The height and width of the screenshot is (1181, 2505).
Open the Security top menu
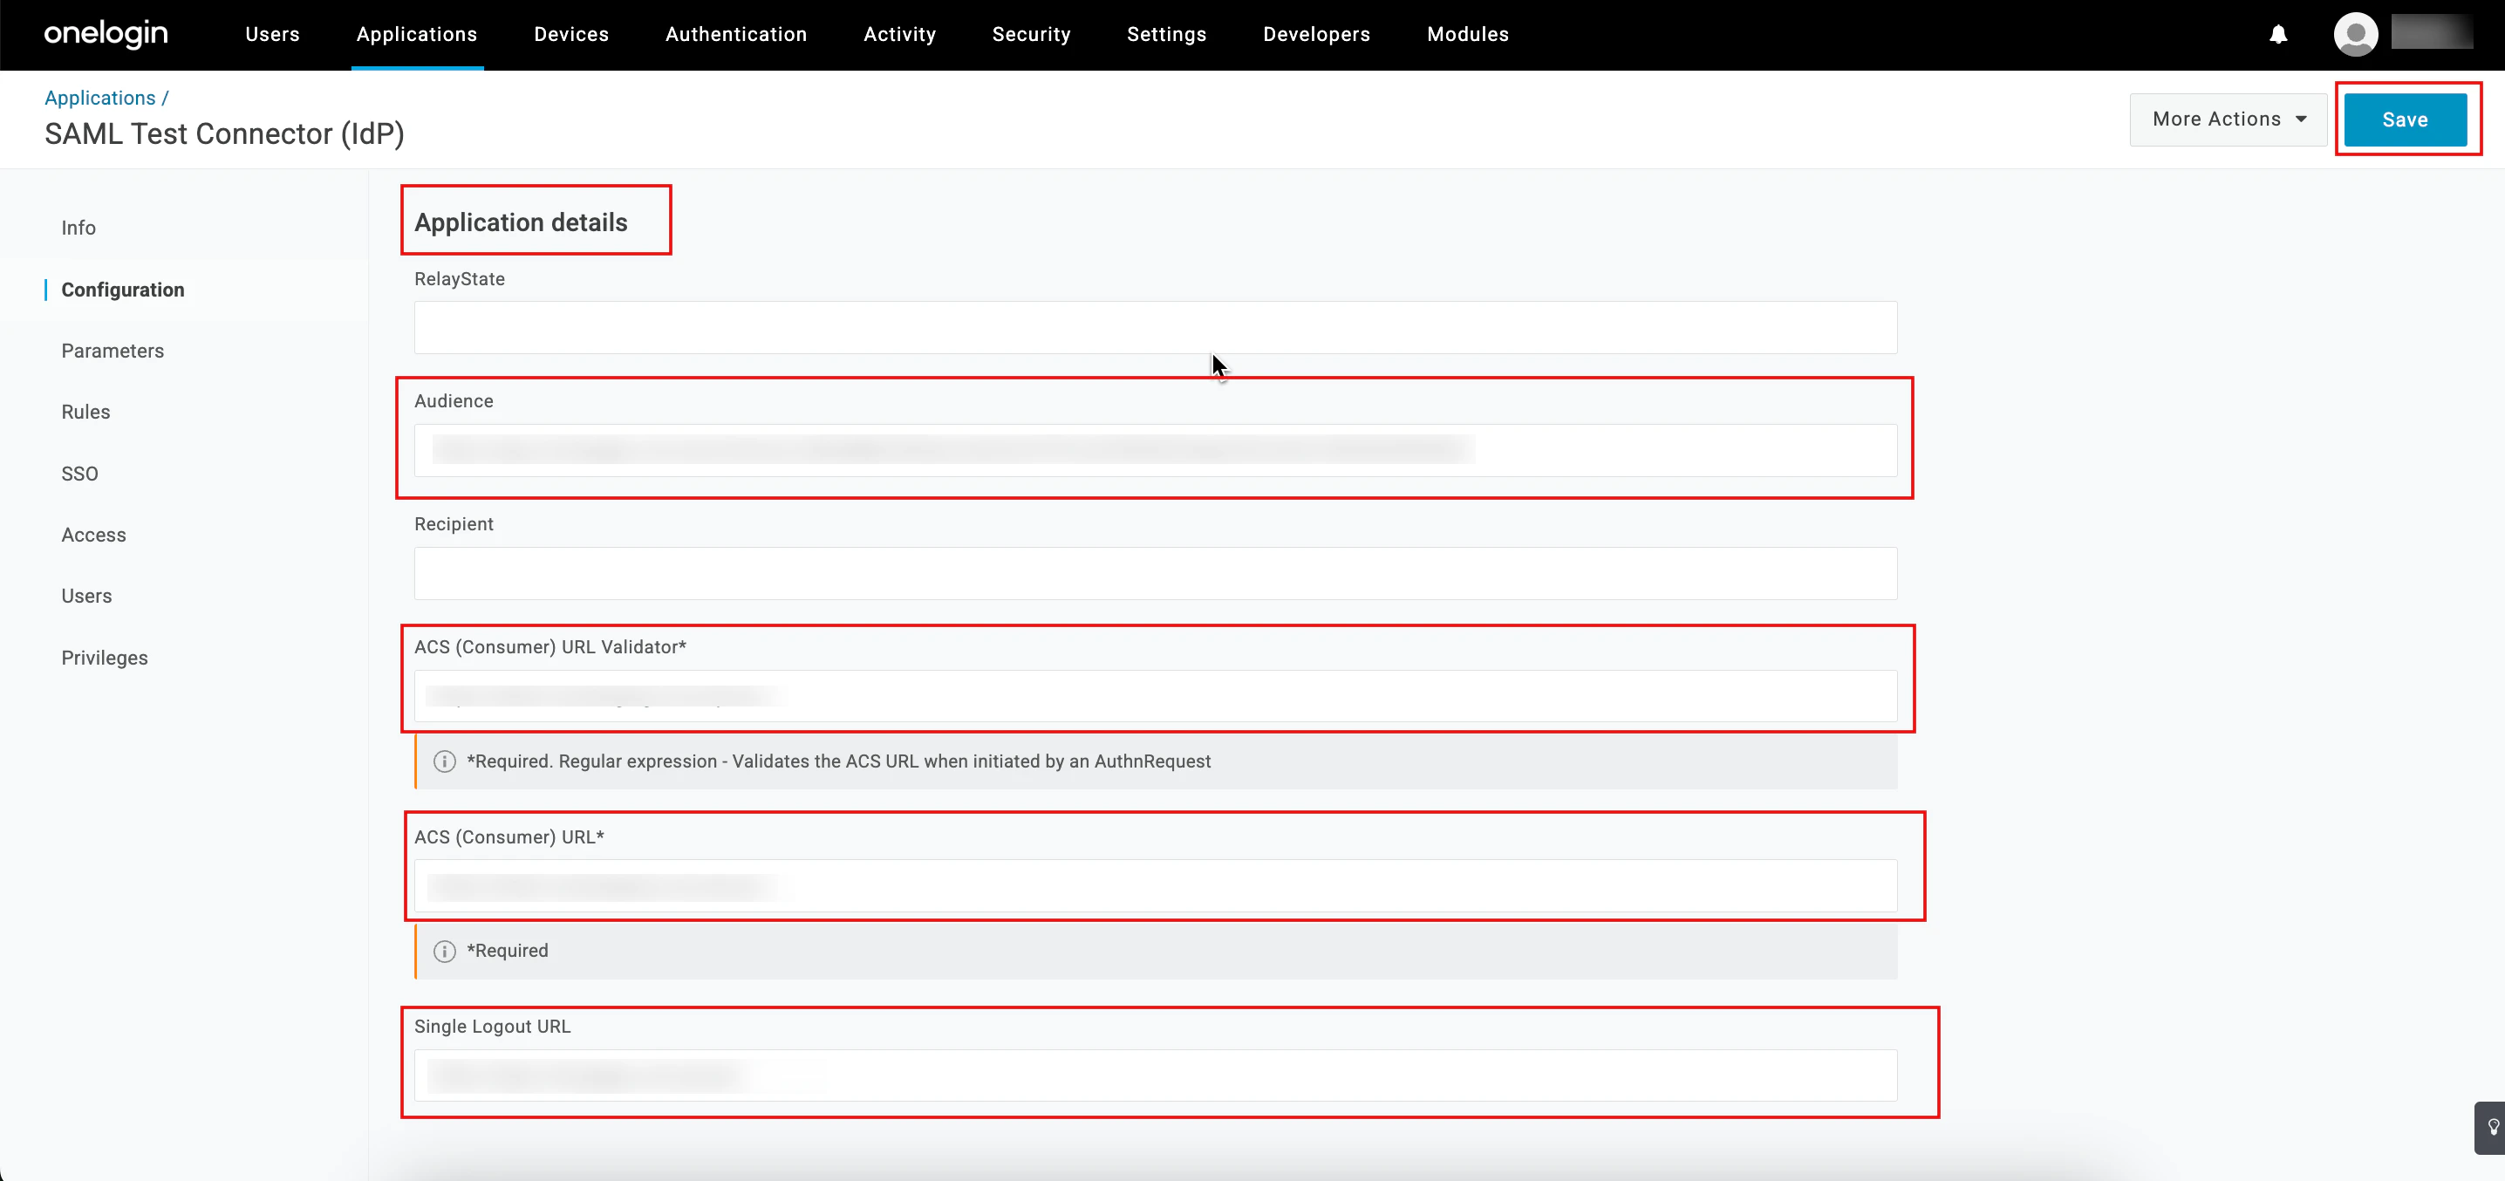pyautogui.click(x=1031, y=35)
